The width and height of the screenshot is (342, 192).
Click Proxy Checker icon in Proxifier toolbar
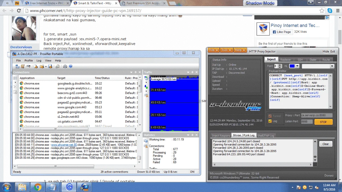pyautogui.click(x=58, y=66)
